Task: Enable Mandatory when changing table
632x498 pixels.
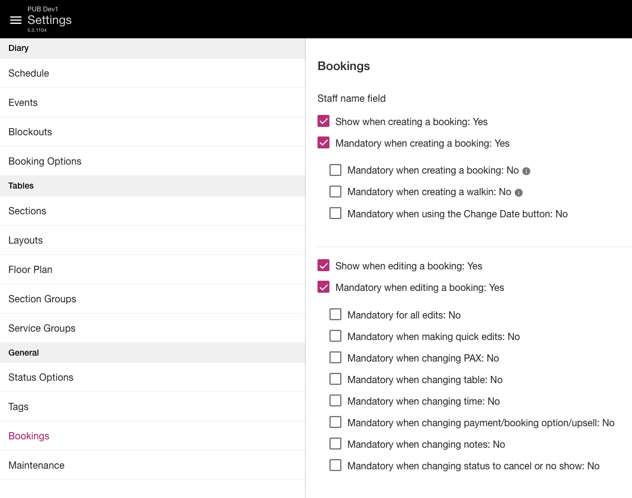Action: click(335, 379)
